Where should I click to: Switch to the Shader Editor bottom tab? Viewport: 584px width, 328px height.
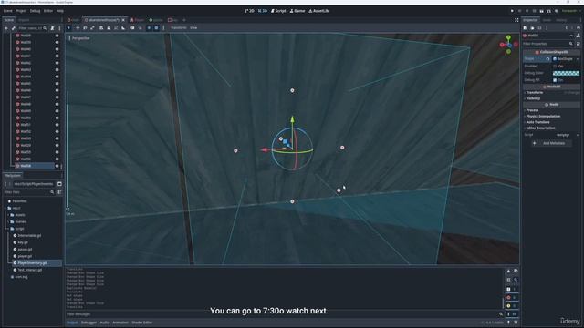click(142, 323)
